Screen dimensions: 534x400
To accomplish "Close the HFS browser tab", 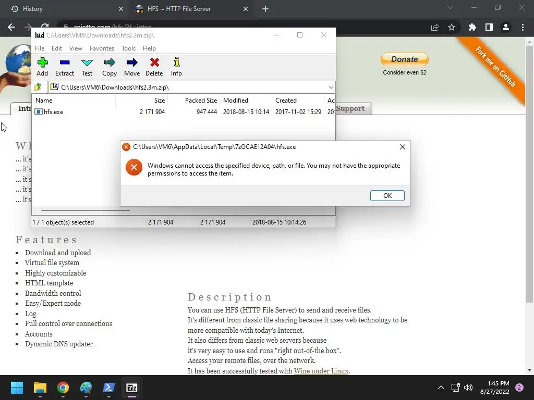I will 246,9.
